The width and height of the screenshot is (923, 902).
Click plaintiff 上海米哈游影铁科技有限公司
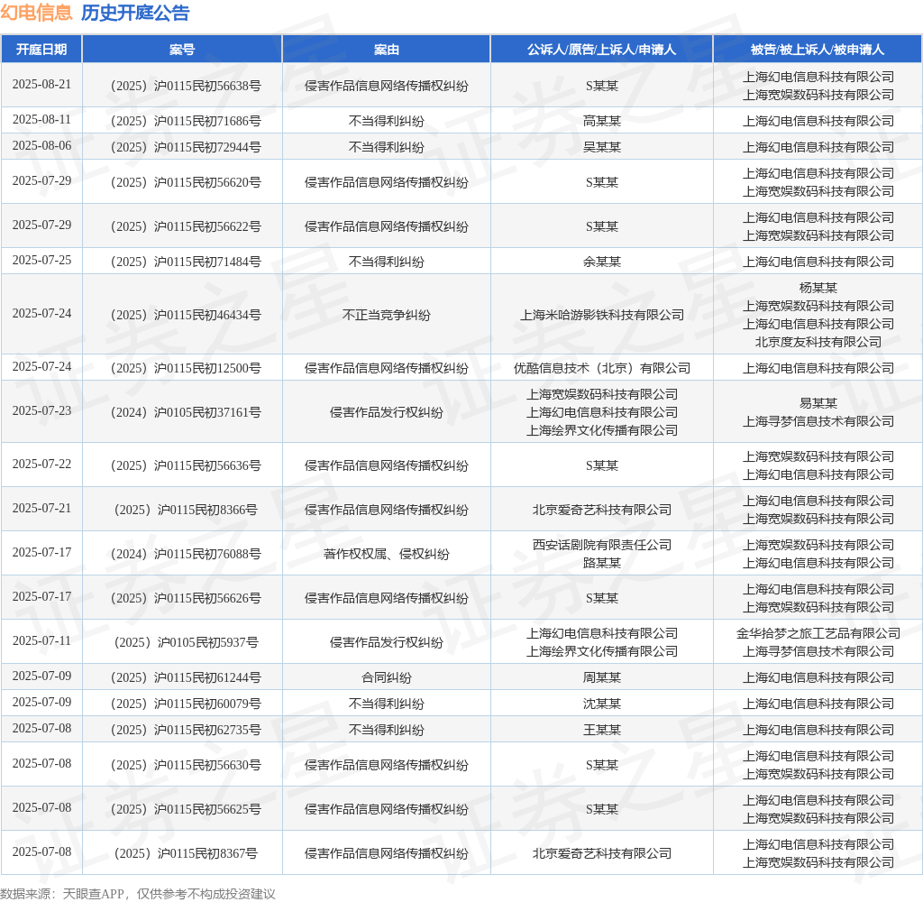tap(601, 315)
